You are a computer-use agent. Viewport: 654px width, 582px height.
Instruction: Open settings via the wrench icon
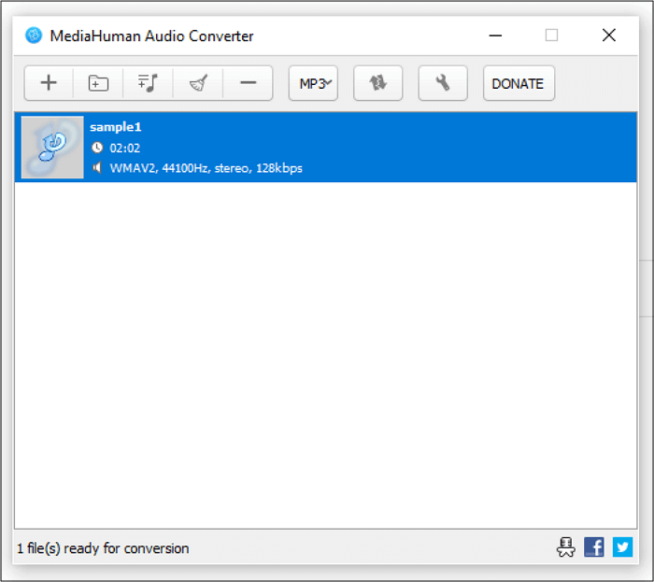pos(443,83)
